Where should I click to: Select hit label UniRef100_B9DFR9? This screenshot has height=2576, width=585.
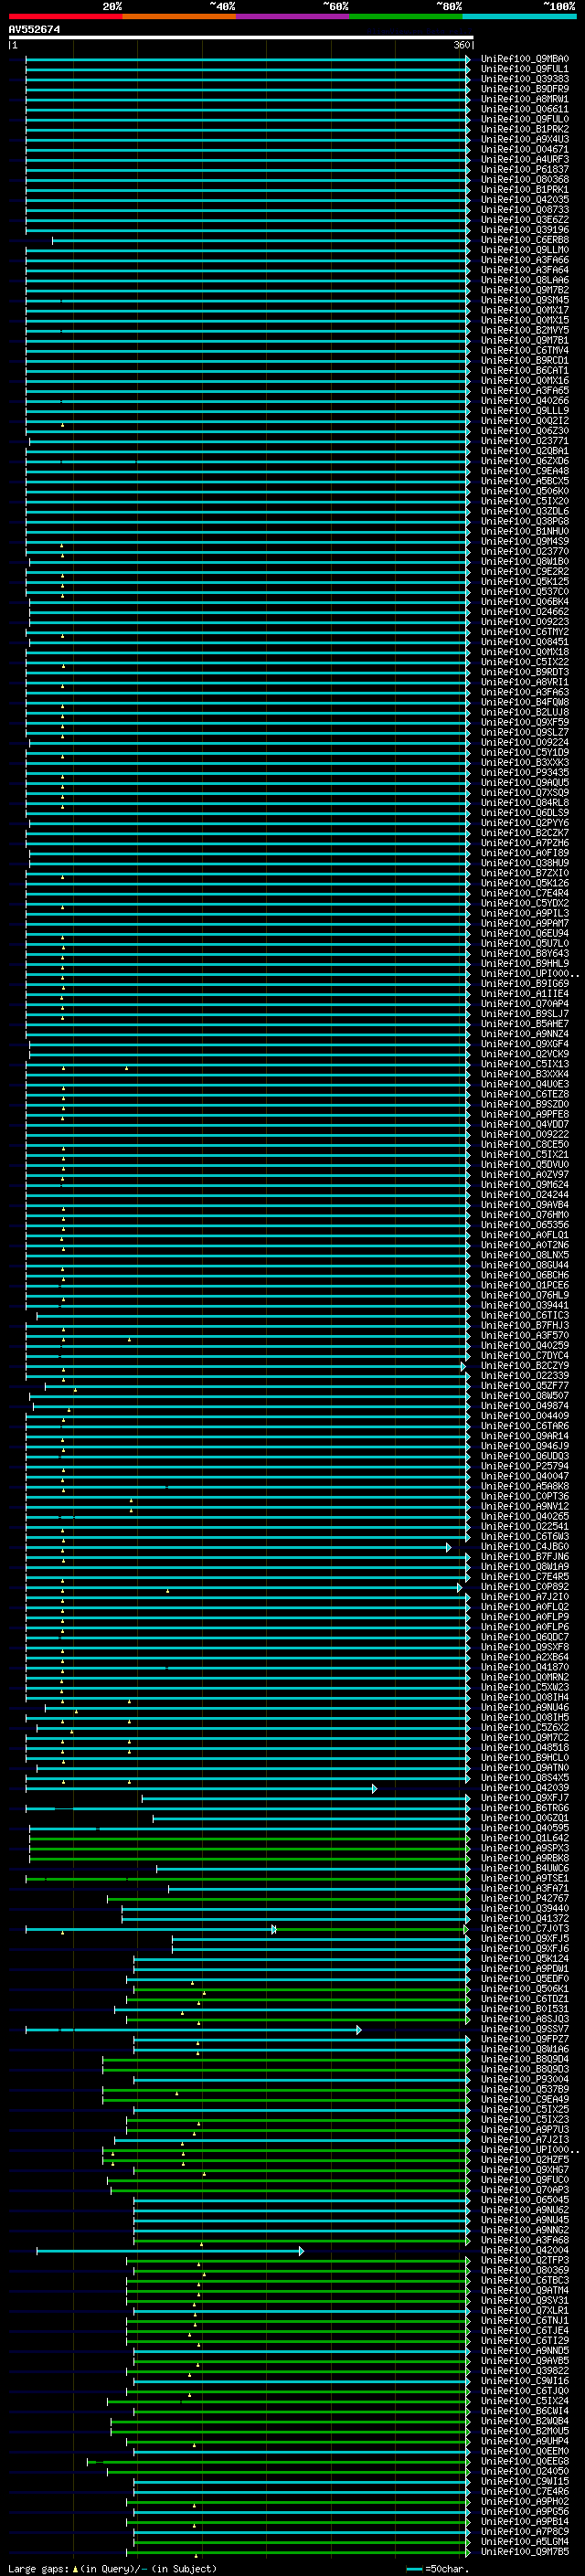coord(525,89)
